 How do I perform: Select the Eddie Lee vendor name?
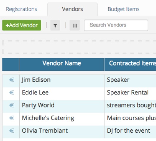(x=35, y=93)
